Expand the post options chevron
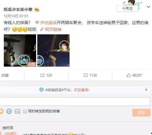 tap(148, 7)
